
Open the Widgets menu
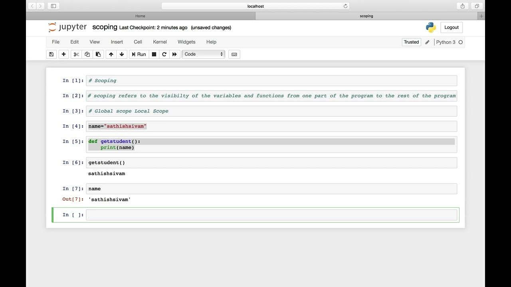tap(186, 42)
